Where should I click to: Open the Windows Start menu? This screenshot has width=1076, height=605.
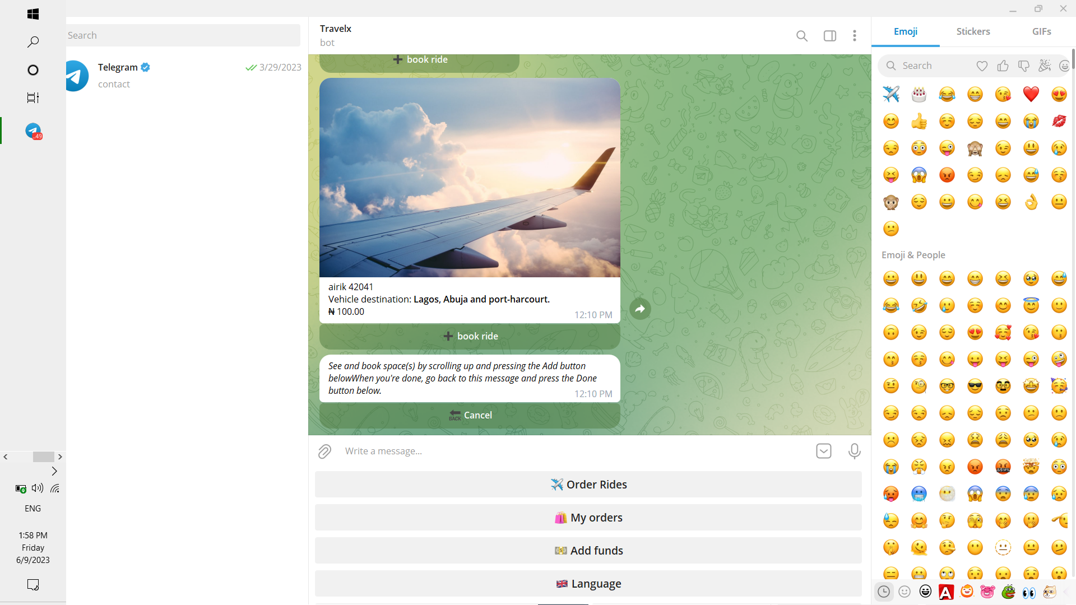[x=33, y=14]
